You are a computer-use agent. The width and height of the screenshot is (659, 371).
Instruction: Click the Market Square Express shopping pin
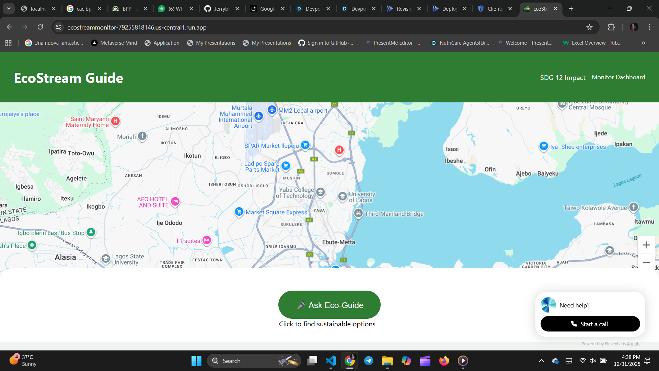pyautogui.click(x=239, y=212)
